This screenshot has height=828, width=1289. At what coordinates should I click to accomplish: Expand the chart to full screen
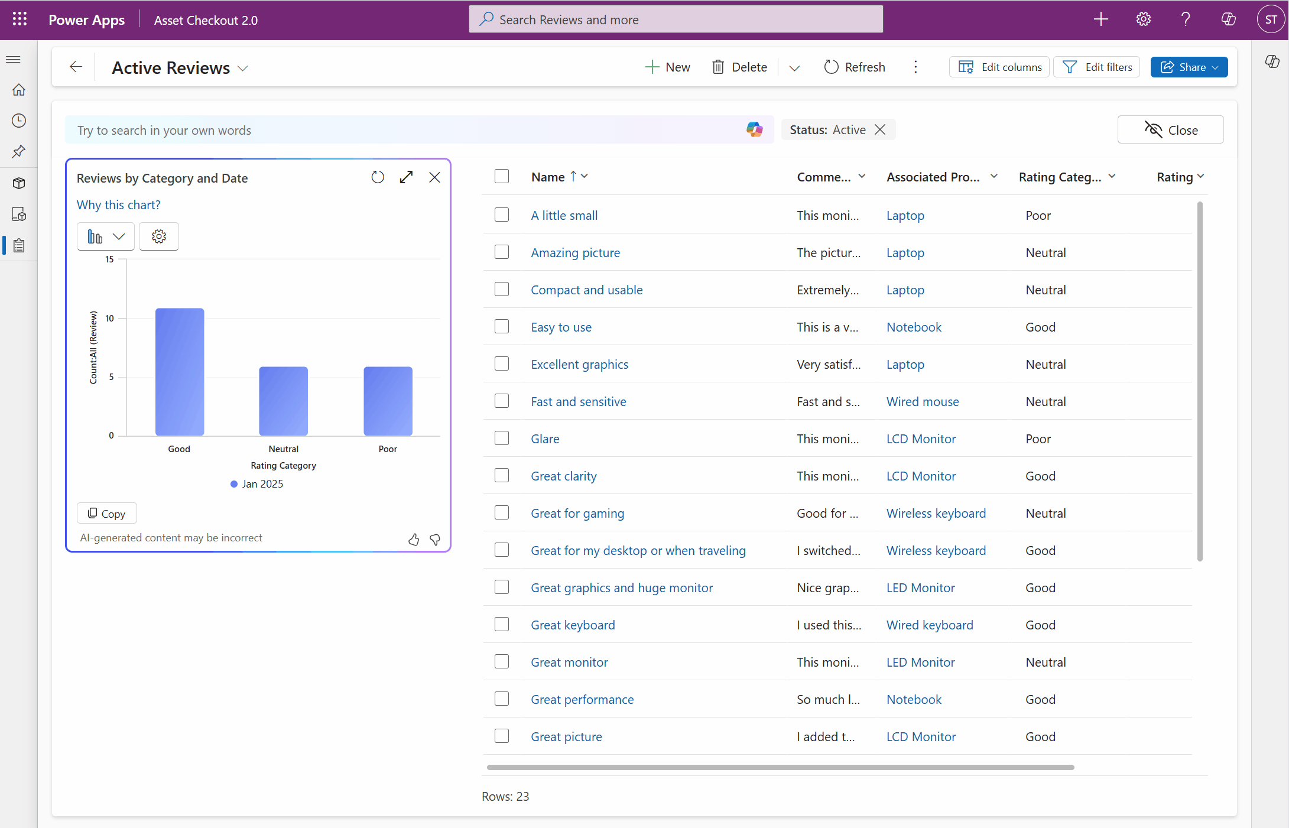point(406,177)
